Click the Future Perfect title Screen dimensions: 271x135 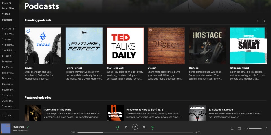74,68
